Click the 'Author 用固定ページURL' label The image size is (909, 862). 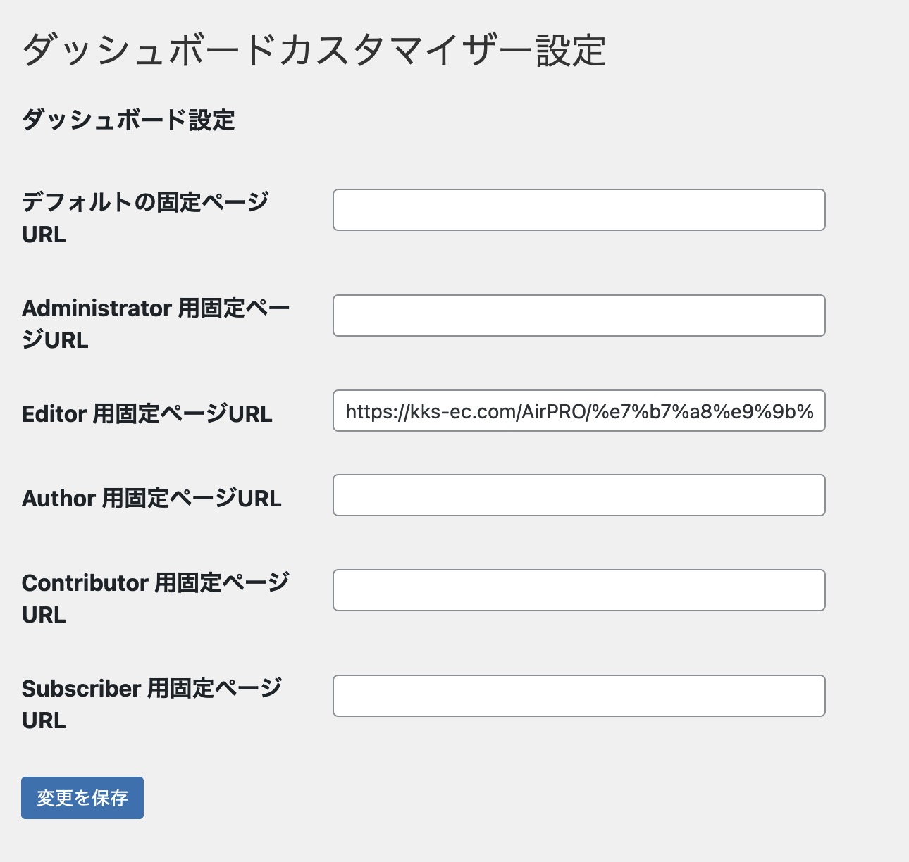[151, 498]
